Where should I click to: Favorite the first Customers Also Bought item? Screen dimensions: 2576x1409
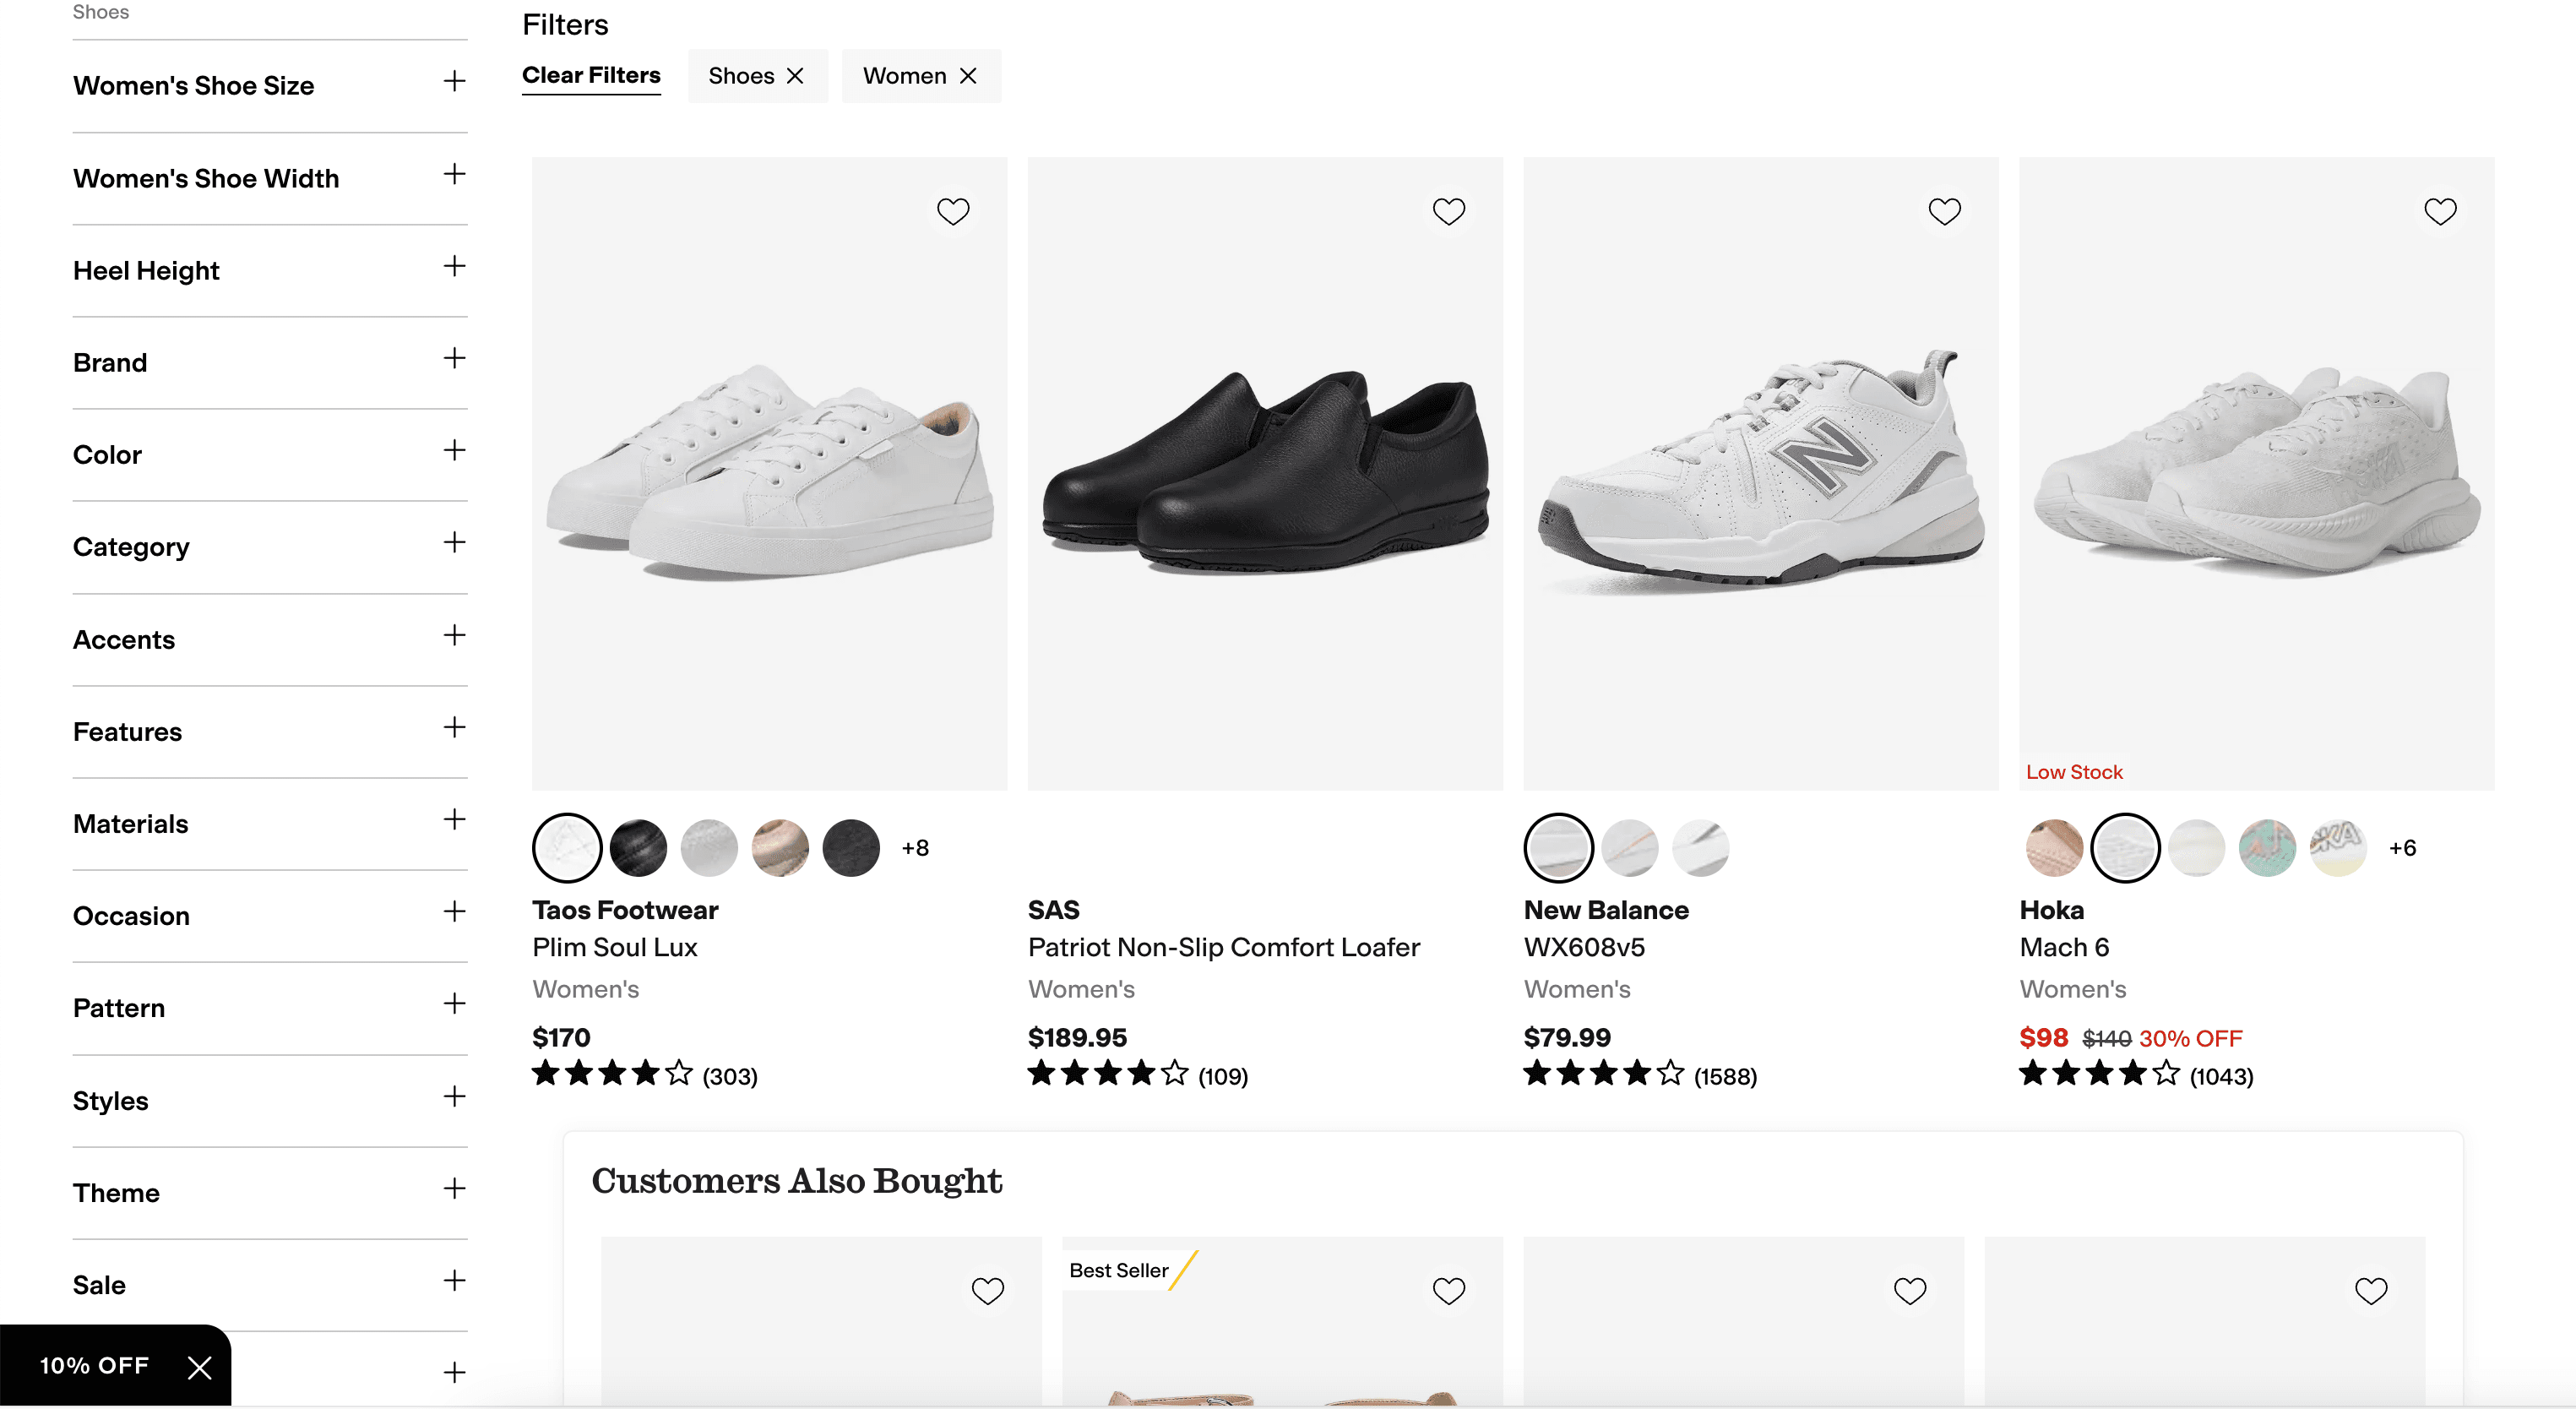pos(988,1290)
